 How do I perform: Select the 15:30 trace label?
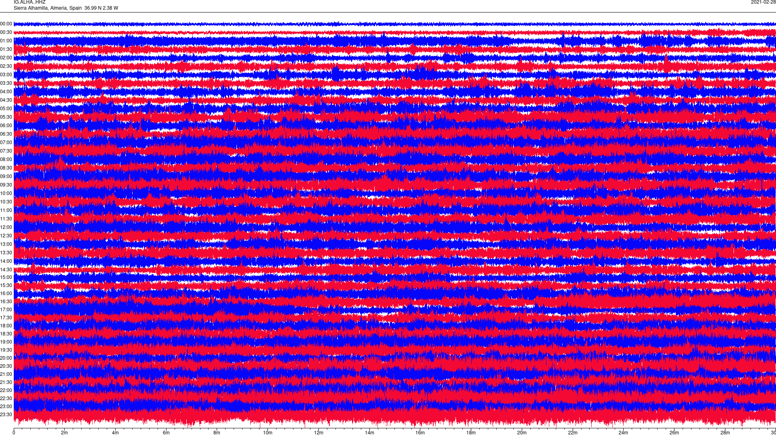(x=6, y=286)
